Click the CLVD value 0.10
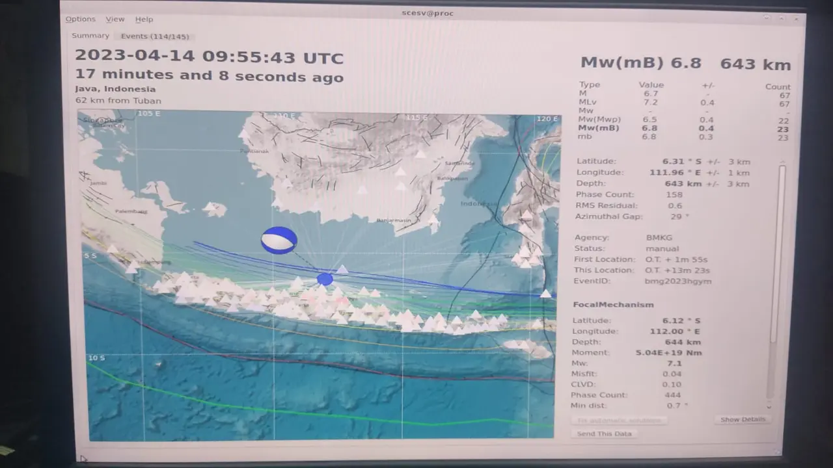The image size is (833, 468). tap(672, 384)
